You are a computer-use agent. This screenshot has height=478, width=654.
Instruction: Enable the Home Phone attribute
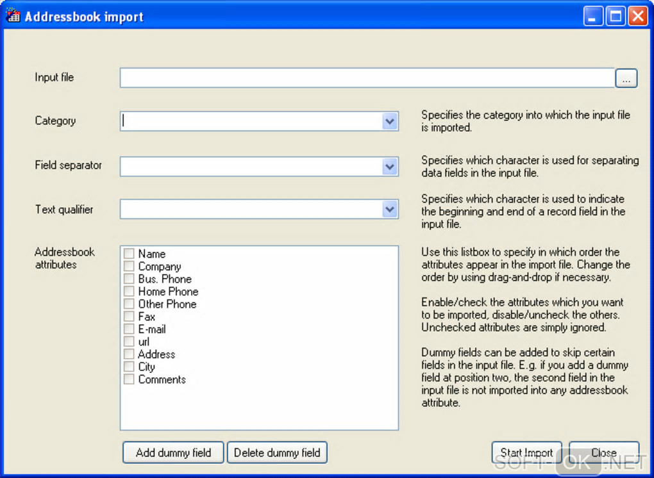(x=129, y=292)
